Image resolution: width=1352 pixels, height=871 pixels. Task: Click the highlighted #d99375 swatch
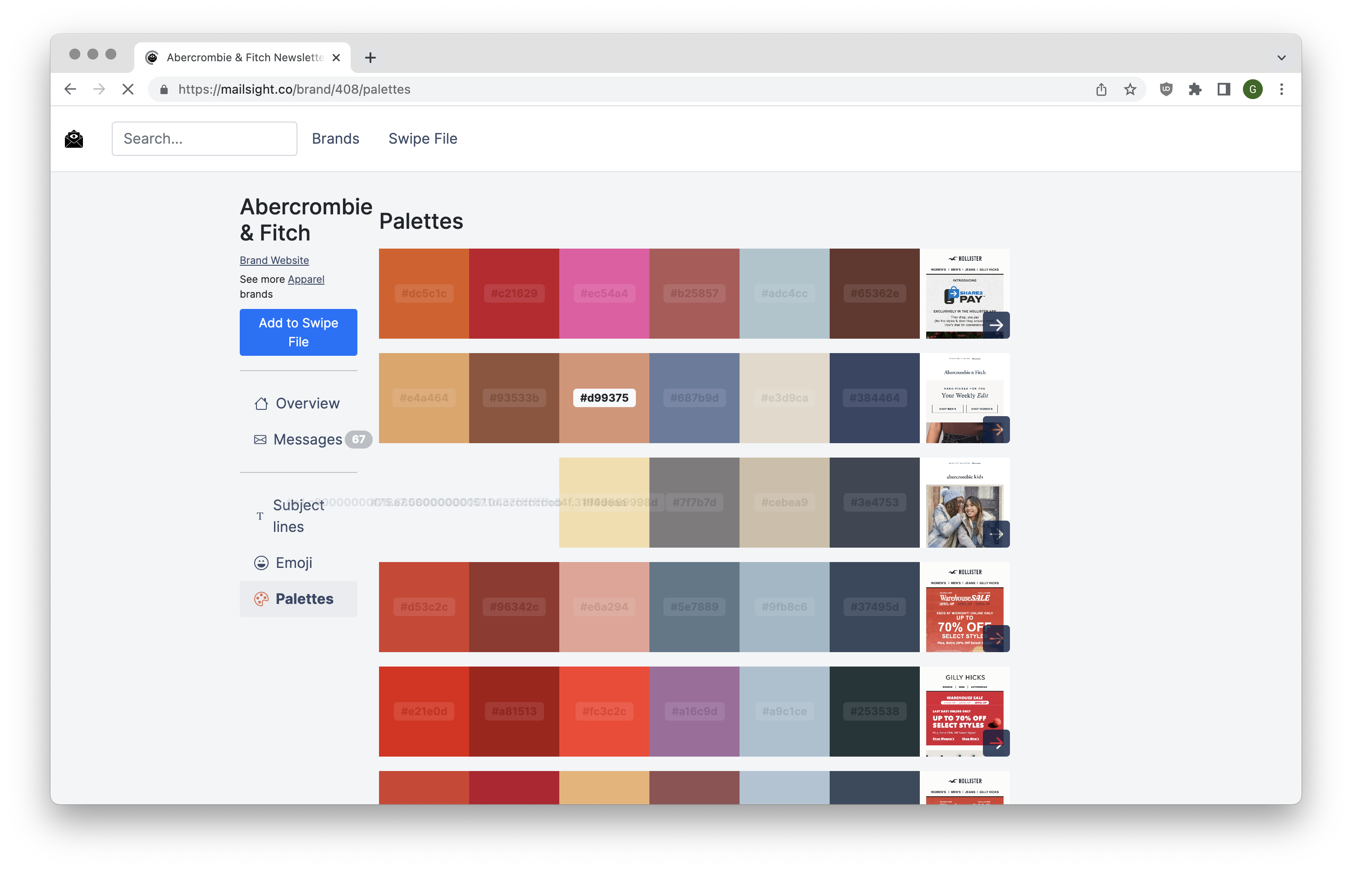coord(604,398)
